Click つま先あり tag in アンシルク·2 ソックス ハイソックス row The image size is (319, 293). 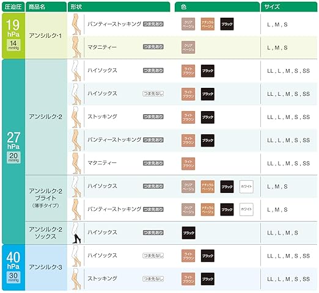pos(153,233)
